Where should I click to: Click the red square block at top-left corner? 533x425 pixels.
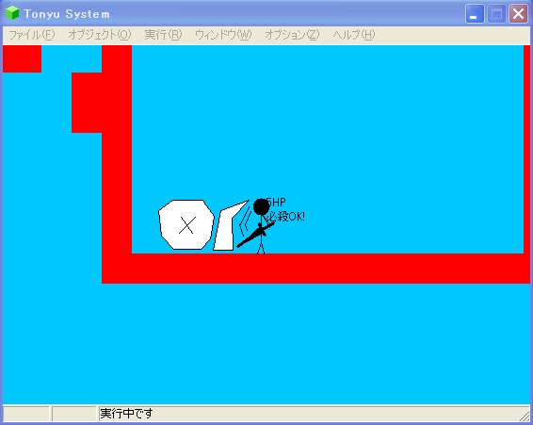(22, 58)
